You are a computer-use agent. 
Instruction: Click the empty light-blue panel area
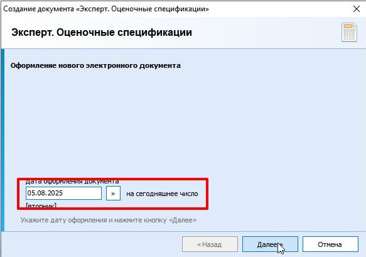coord(182,121)
